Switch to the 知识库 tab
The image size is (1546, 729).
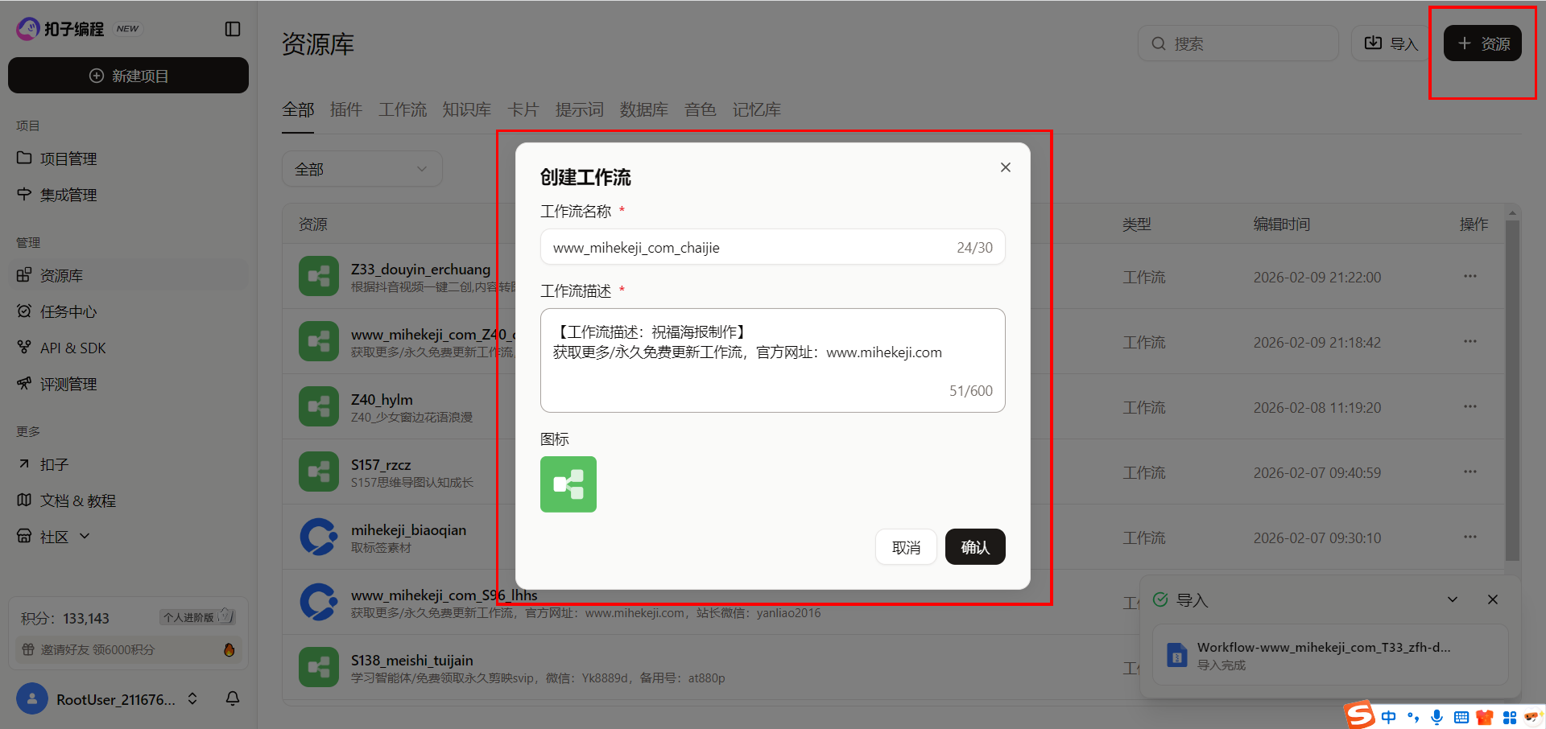pyautogui.click(x=466, y=109)
